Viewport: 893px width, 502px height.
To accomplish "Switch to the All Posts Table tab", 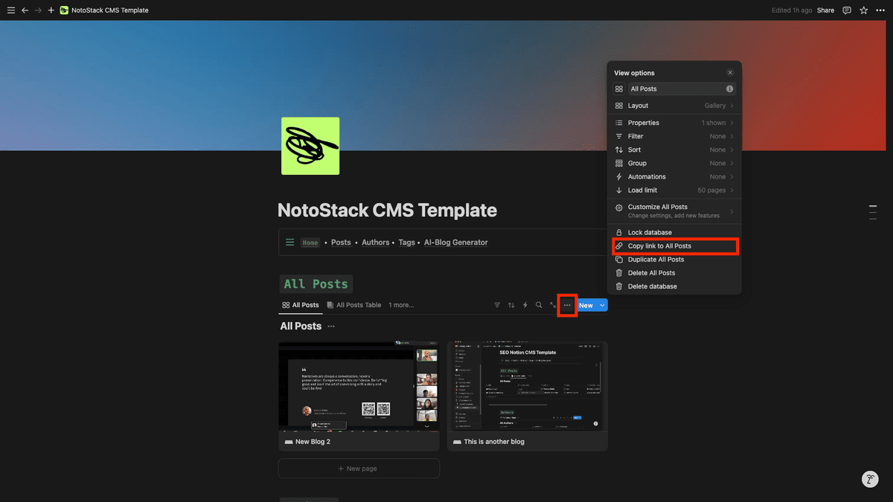I will 354,305.
